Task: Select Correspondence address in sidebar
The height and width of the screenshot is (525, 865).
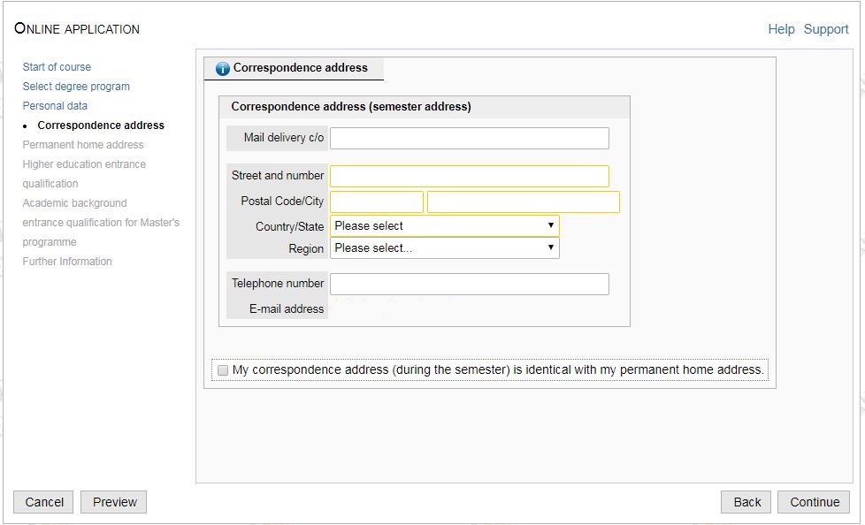Action: pyautogui.click(x=101, y=126)
